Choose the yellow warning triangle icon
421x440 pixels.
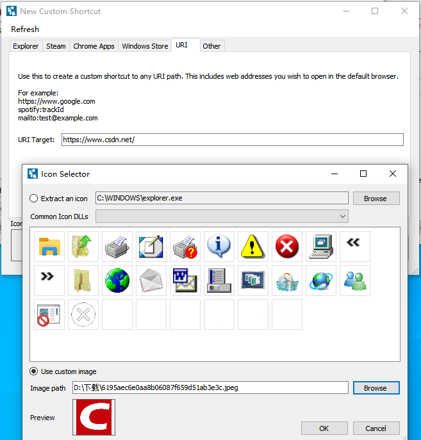coord(253,247)
